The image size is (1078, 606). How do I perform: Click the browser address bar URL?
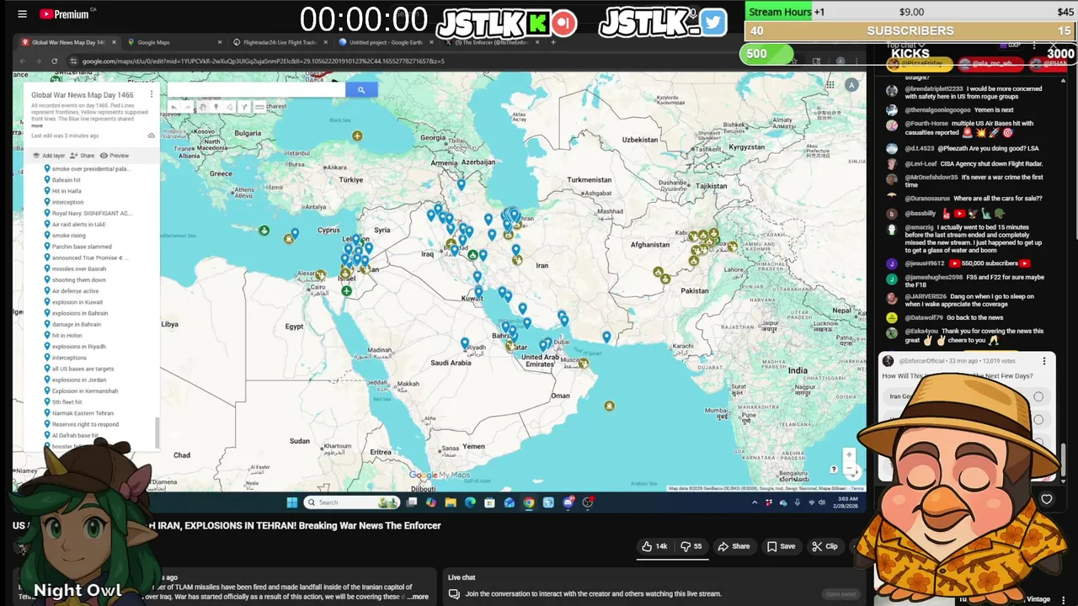point(263,61)
